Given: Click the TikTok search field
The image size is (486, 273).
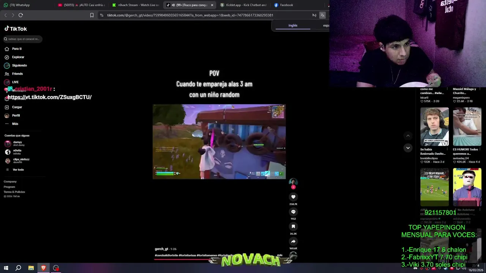Looking at the screenshot, I should point(23,39).
